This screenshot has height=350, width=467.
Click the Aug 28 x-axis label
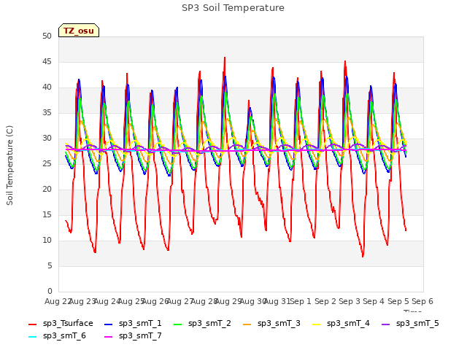[204, 301]
